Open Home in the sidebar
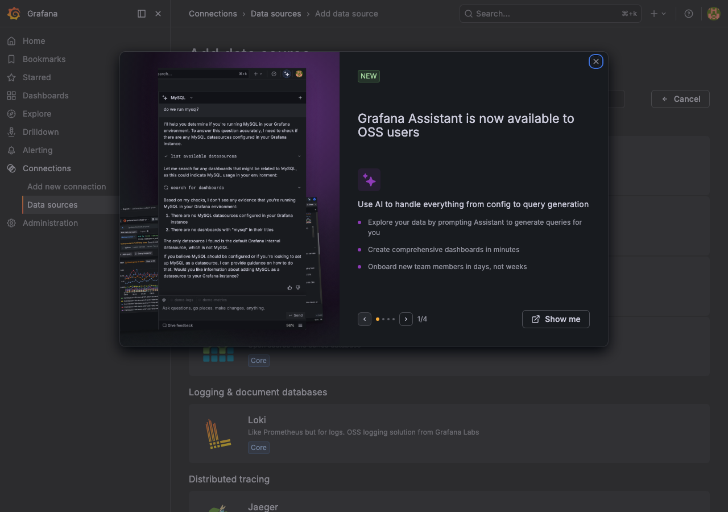The image size is (728, 512). pos(34,41)
